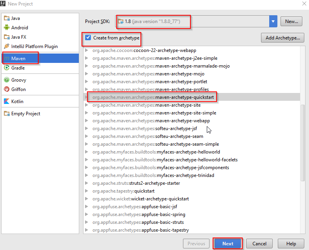Expand maven-archetype-marmalade-mojo node
This screenshot has width=309, height=250.
point(86,66)
